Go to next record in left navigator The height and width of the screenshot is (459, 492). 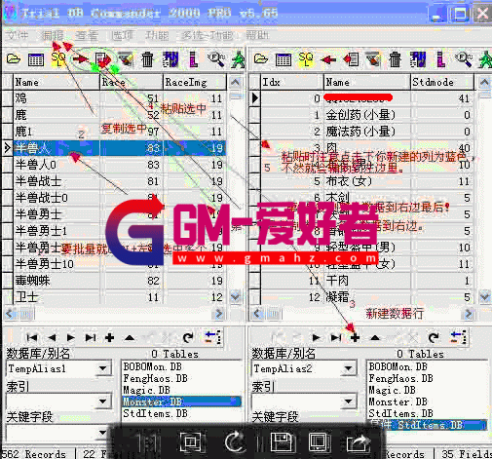[70, 338]
